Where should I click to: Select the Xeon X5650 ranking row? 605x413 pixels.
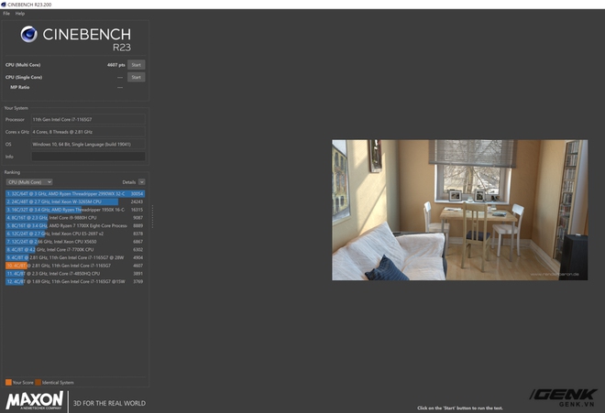(x=75, y=242)
